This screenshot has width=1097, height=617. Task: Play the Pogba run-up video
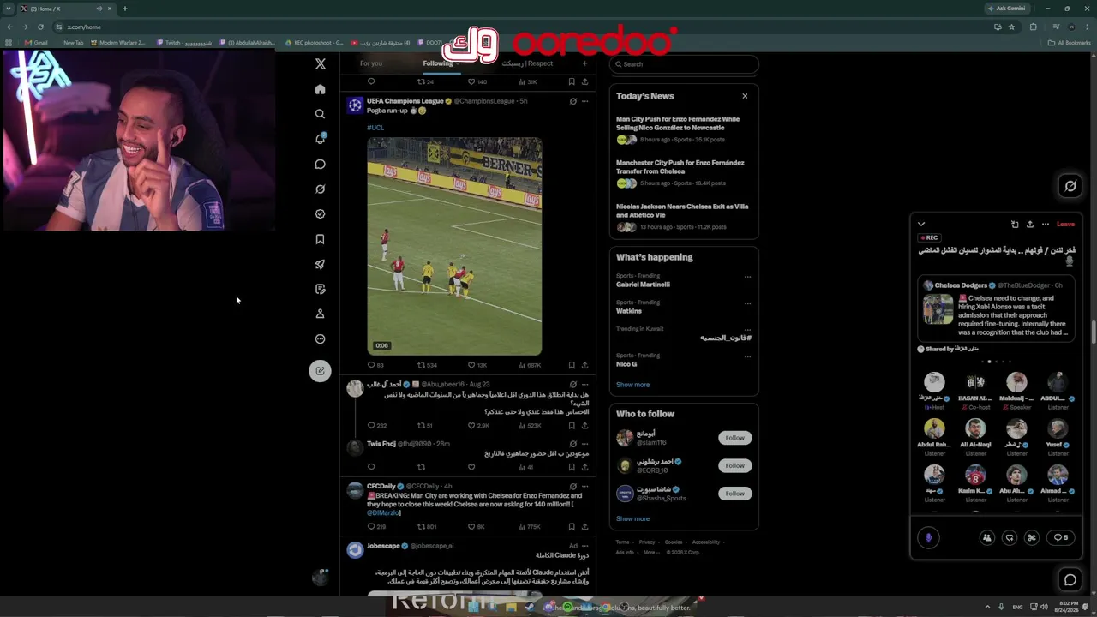(454, 246)
